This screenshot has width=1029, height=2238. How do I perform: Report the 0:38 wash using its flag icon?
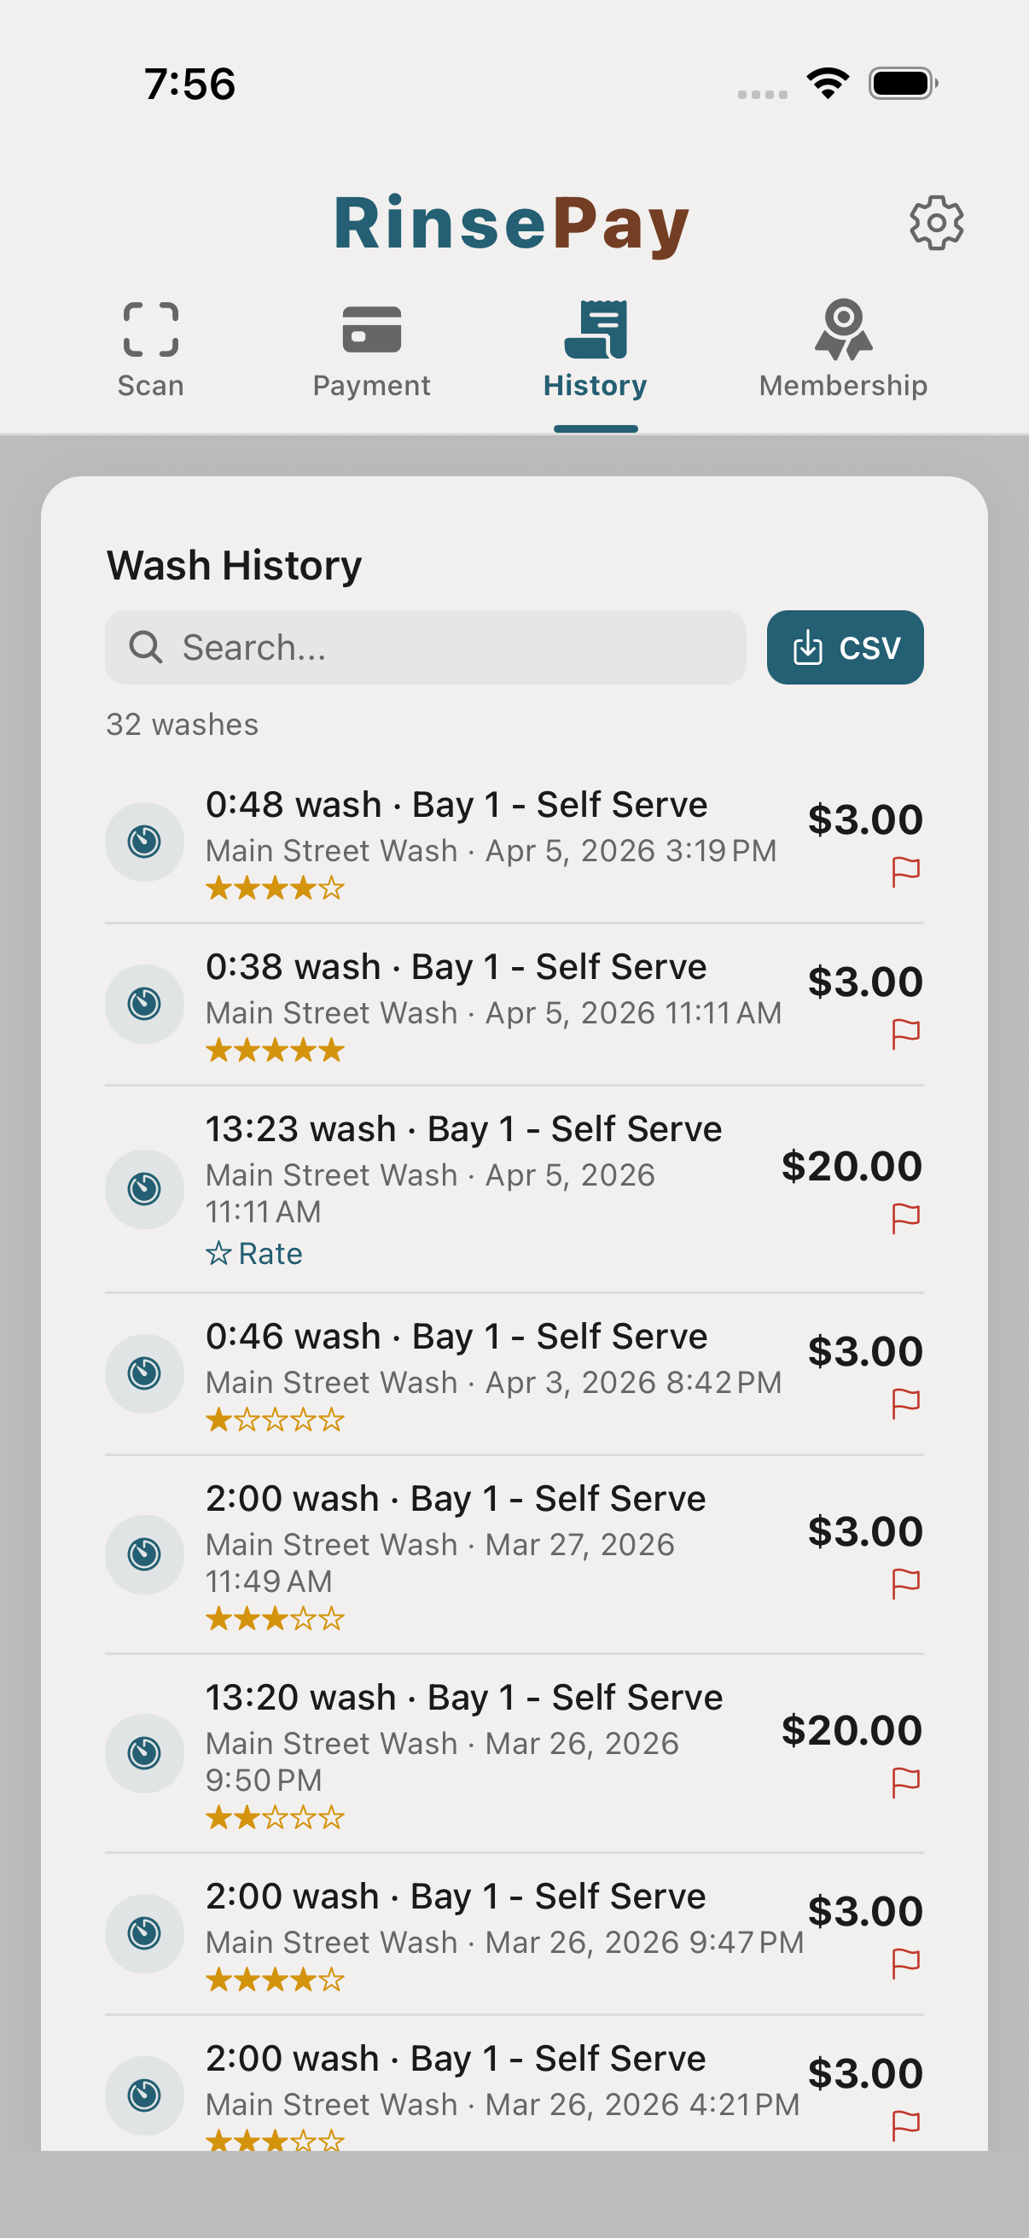coord(905,1034)
